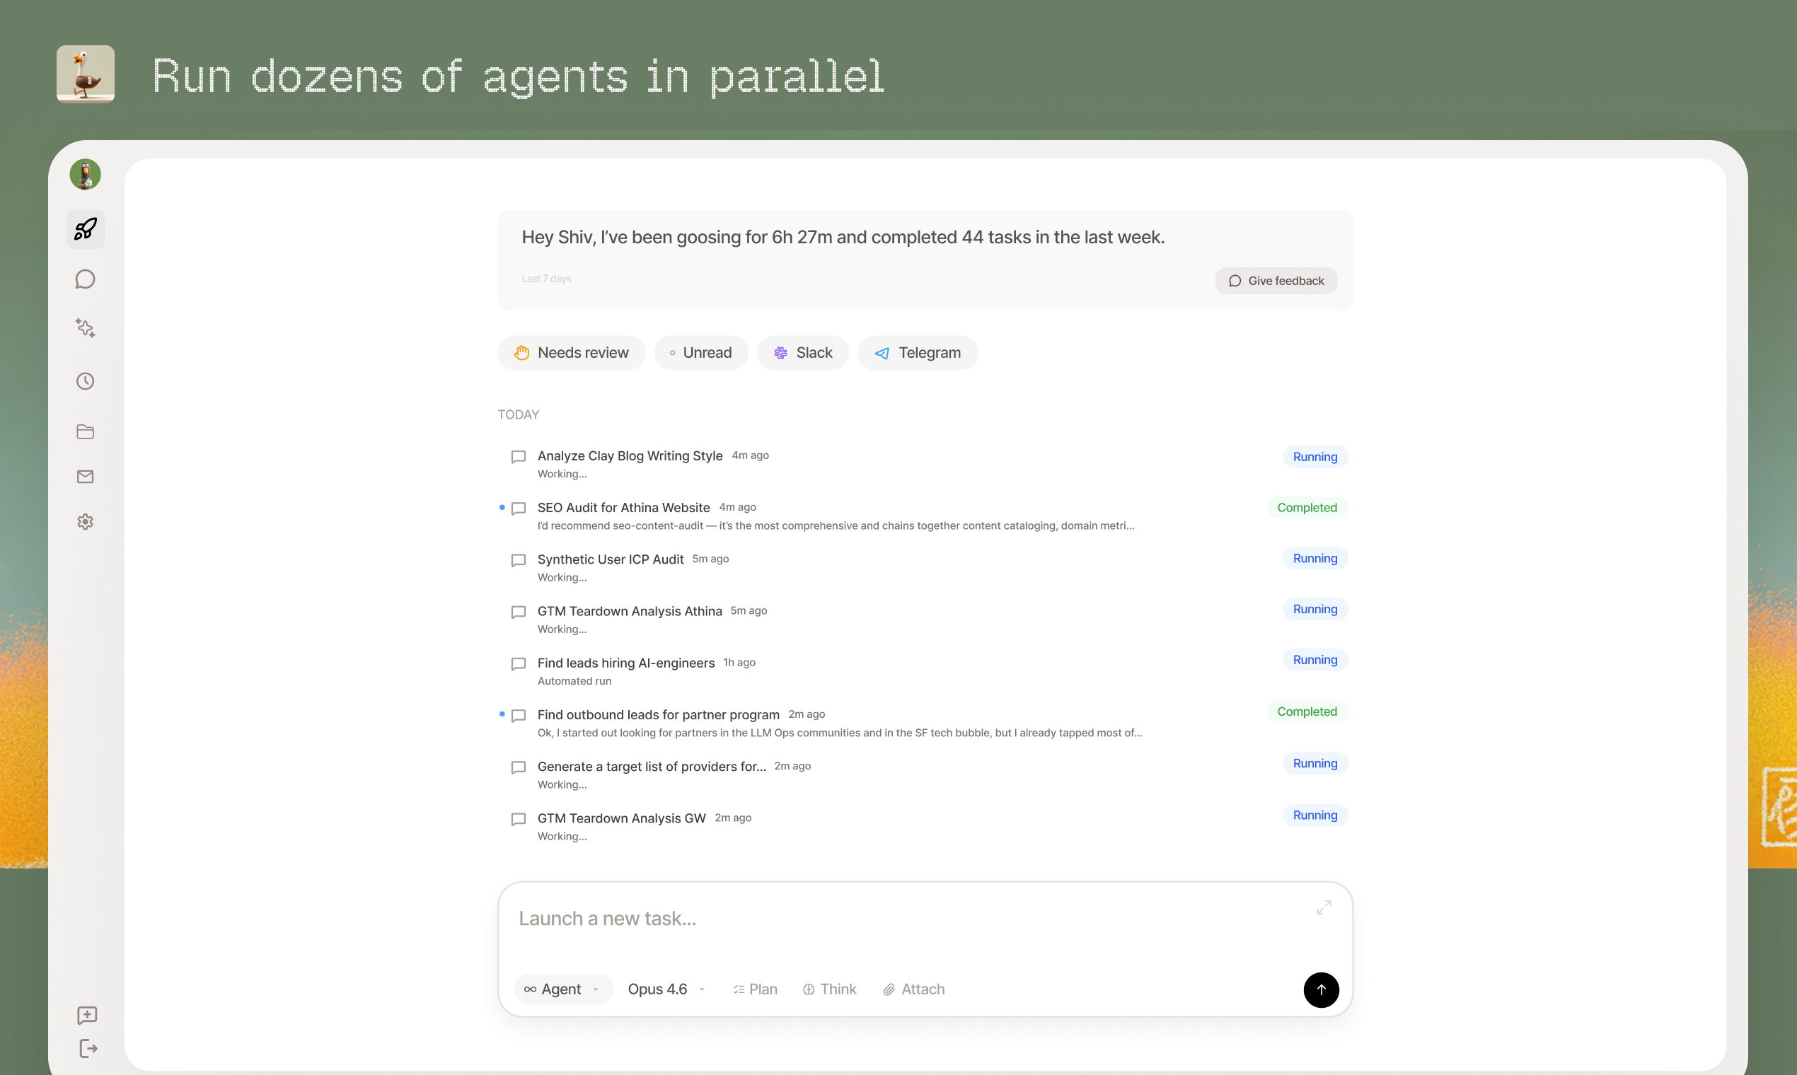Click the Give feedback button

(x=1276, y=281)
